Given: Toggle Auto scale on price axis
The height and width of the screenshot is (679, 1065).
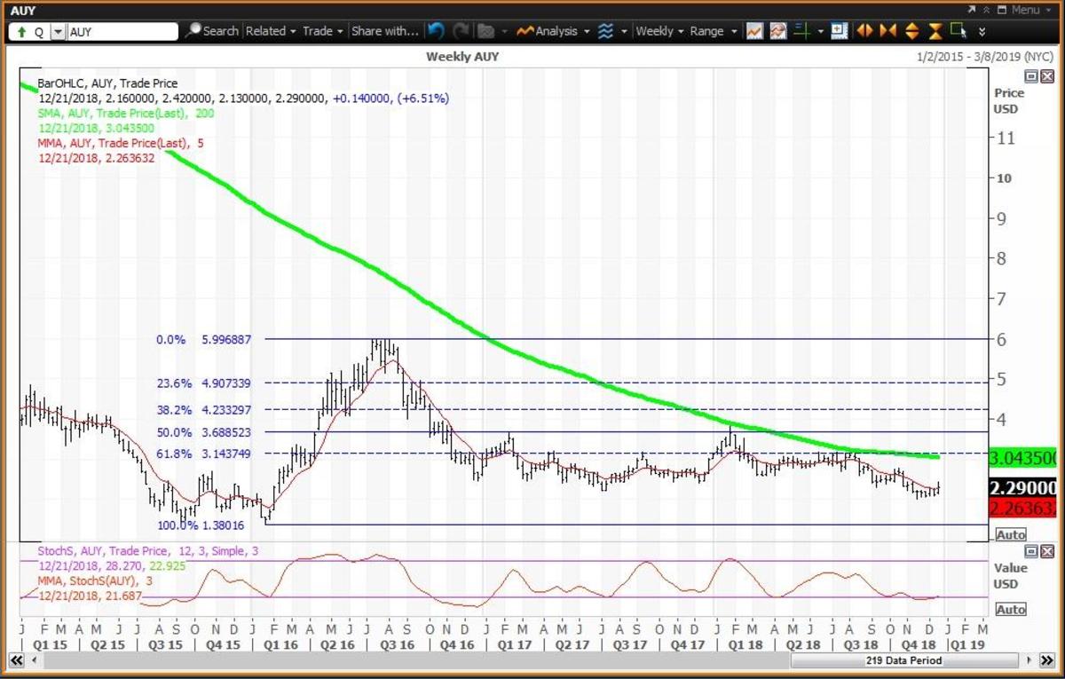Looking at the screenshot, I should click(1011, 535).
